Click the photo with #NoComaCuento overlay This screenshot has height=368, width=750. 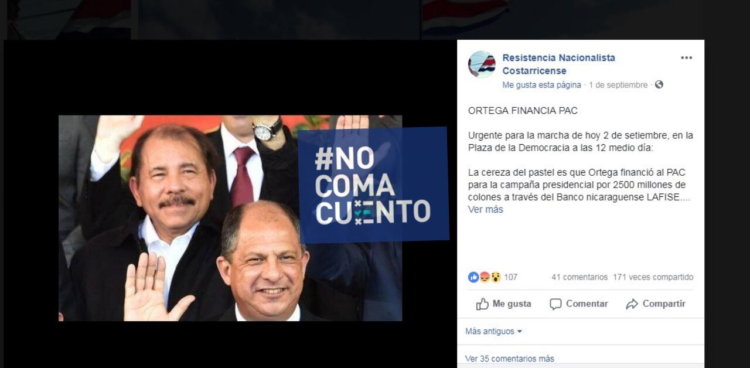coord(230,218)
